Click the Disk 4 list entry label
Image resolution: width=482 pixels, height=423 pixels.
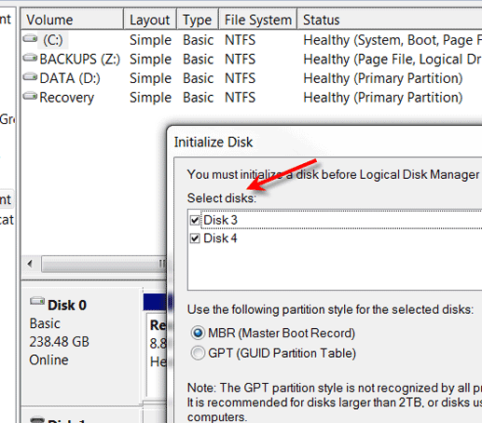pyautogui.click(x=220, y=239)
